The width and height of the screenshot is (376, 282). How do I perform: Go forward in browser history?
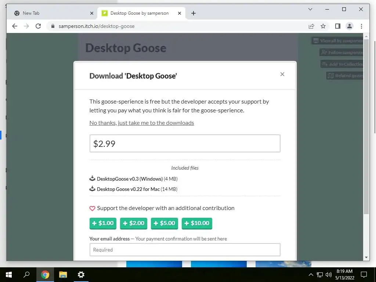pos(26,26)
